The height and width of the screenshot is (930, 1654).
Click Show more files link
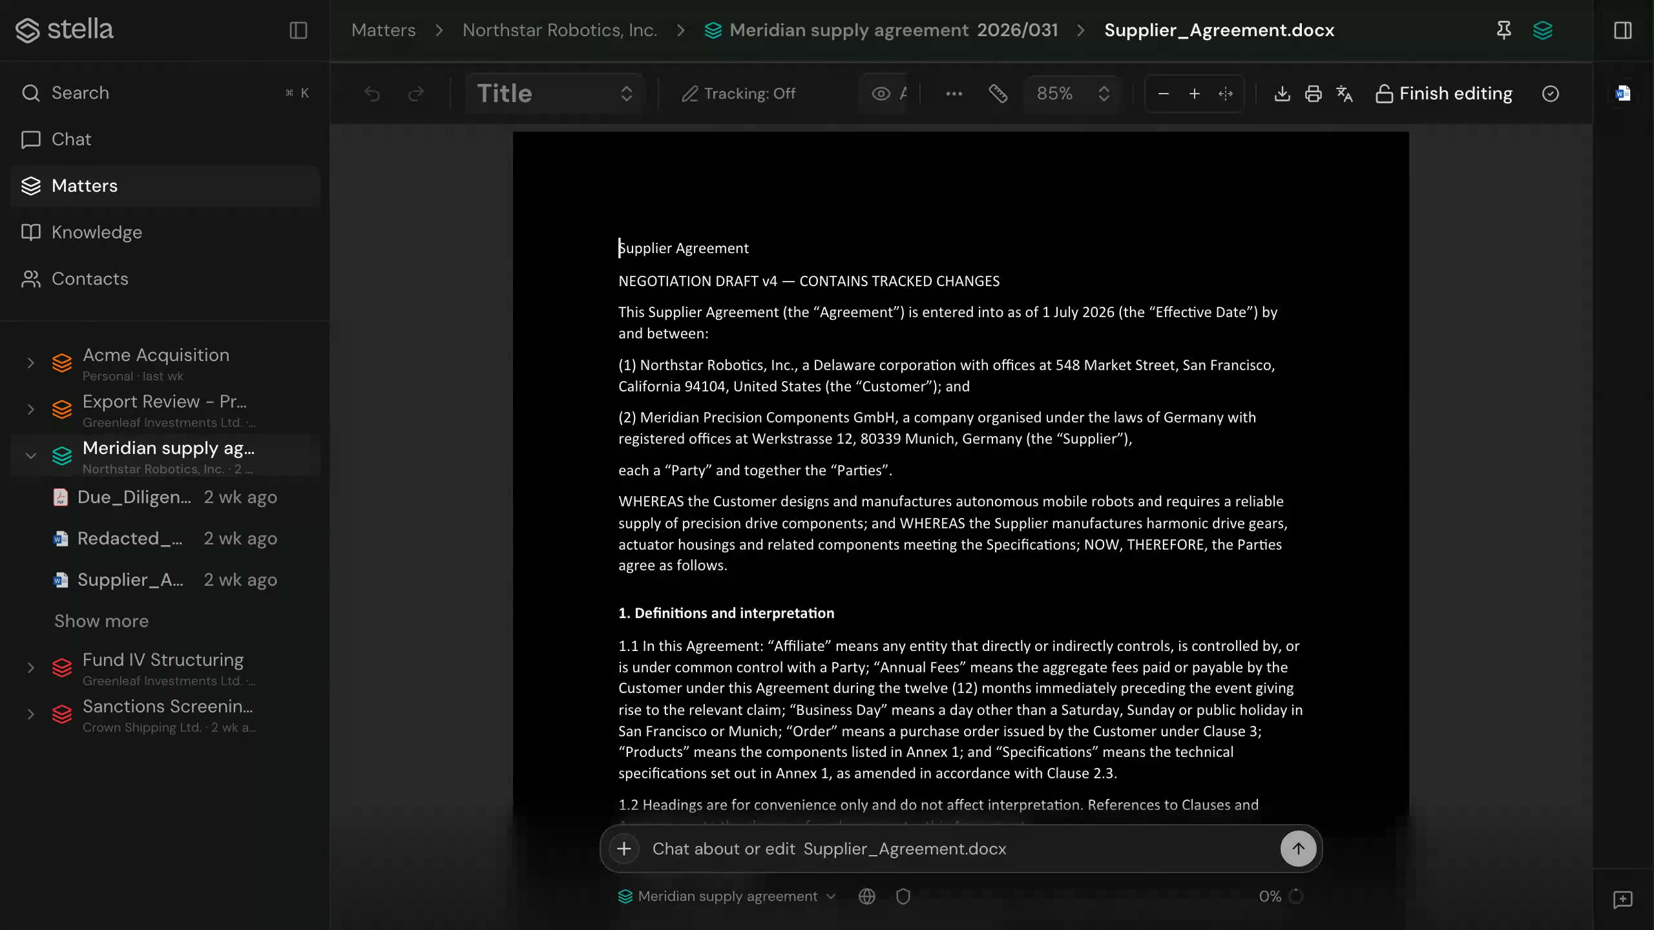pos(101,621)
